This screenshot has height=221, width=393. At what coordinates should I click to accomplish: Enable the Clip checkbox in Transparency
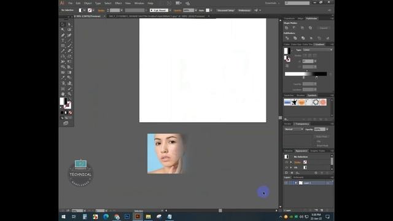[x=315, y=141]
